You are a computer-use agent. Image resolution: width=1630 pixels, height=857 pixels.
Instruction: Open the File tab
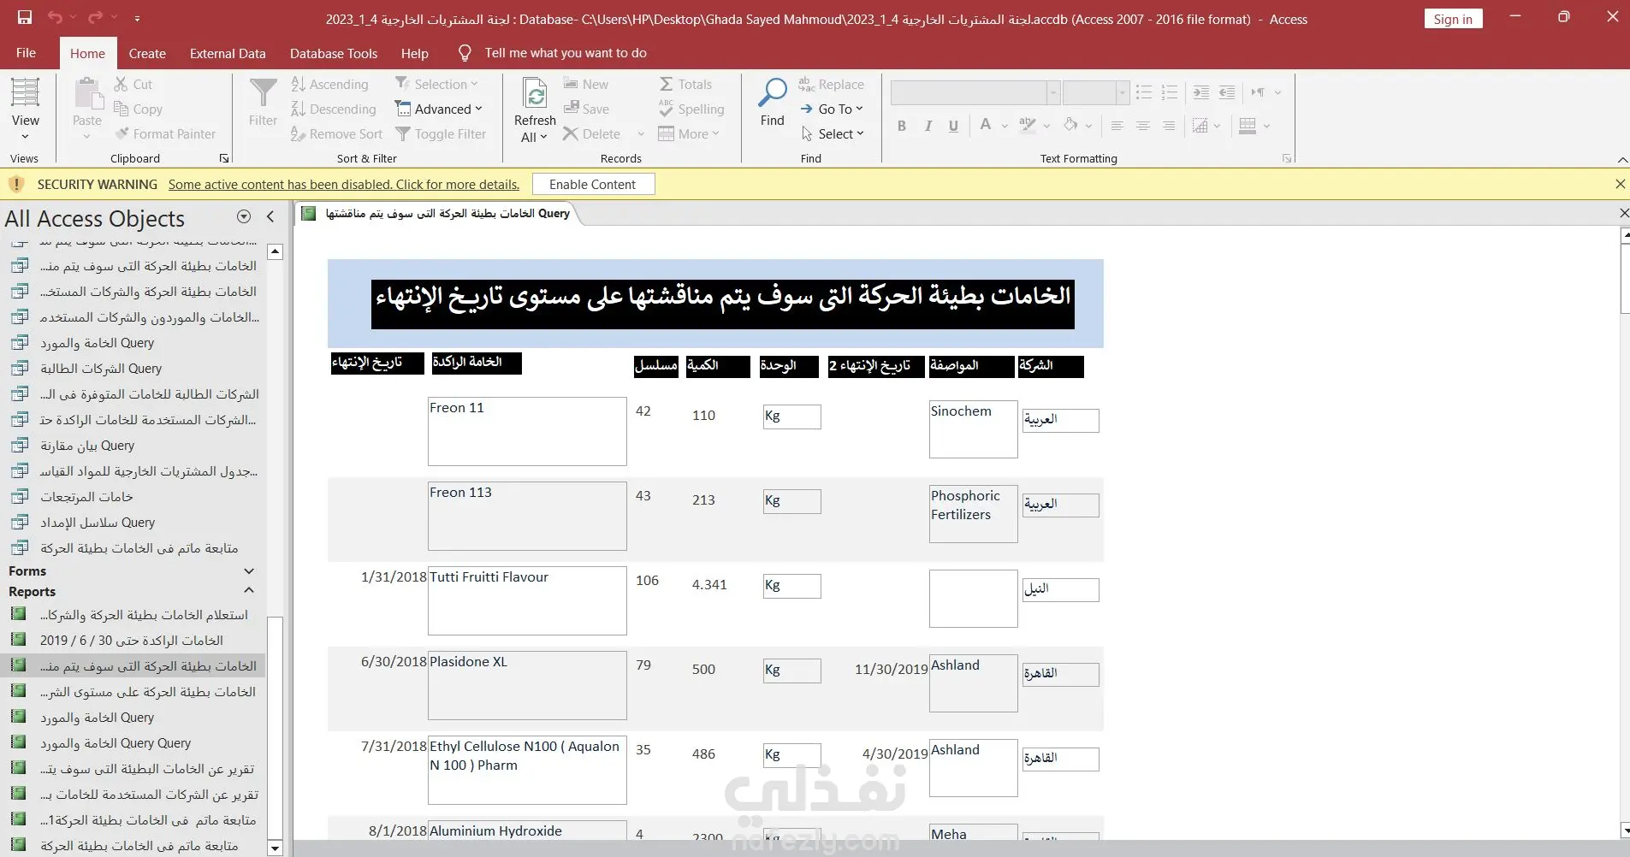coord(26,53)
